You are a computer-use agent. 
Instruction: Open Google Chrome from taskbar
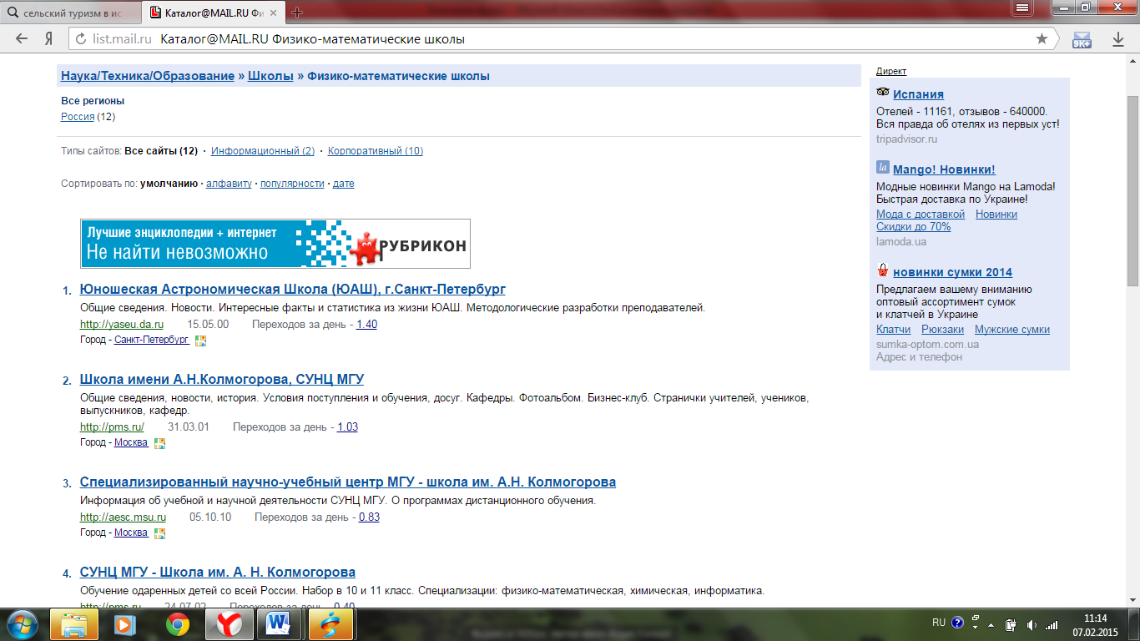click(176, 623)
